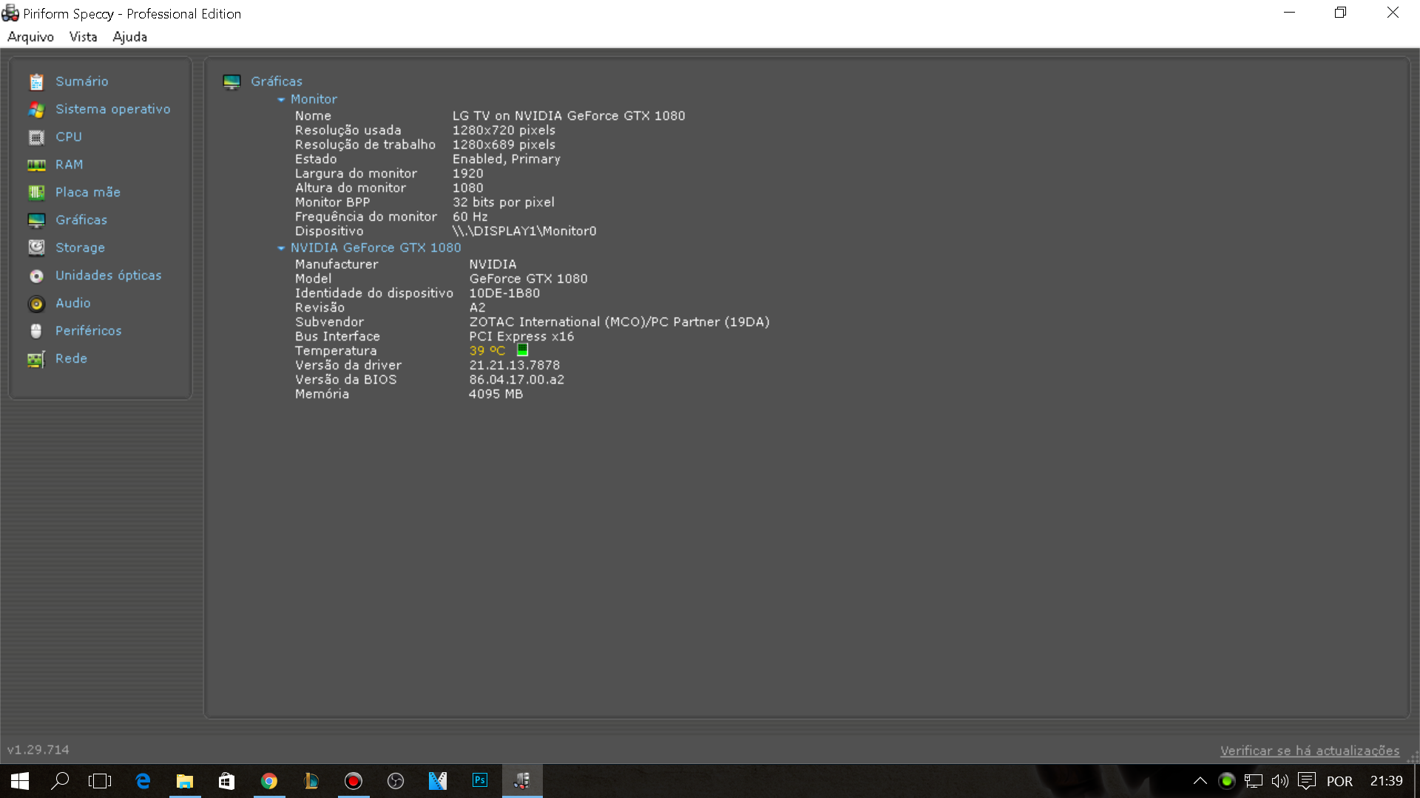Open the red record app in taskbar

click(354, 781)
